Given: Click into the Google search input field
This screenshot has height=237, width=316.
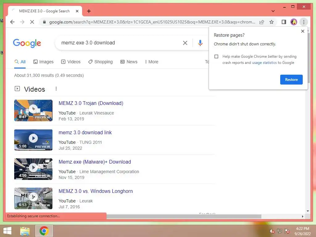Looking at the screenshot, I should click(119, 43).
